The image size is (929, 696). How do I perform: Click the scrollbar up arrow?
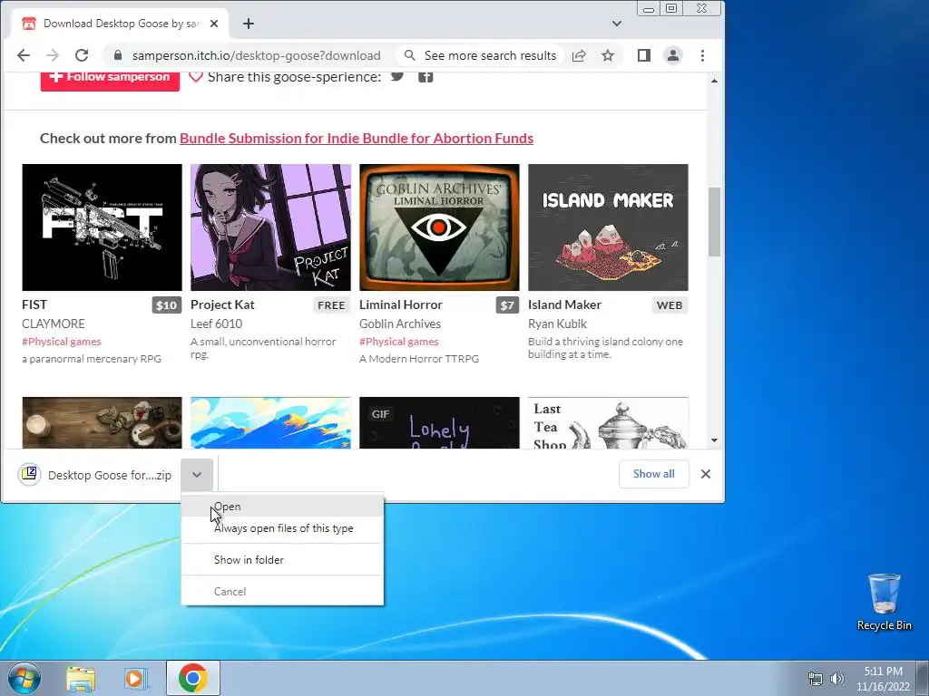pos(715,81)
